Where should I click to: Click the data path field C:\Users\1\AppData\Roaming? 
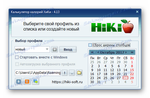coord(38,73)
